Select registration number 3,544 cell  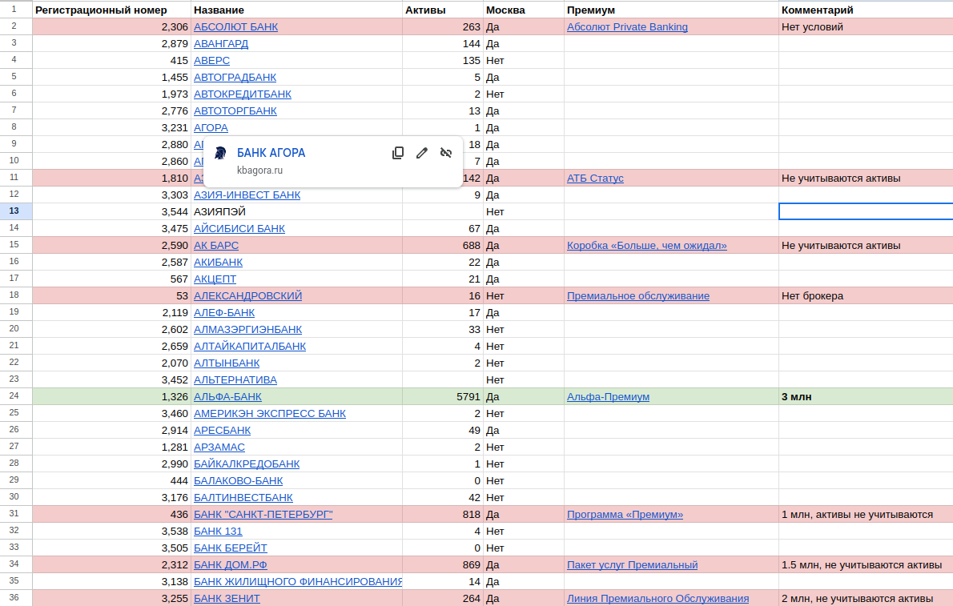click(x=111, y=211)
